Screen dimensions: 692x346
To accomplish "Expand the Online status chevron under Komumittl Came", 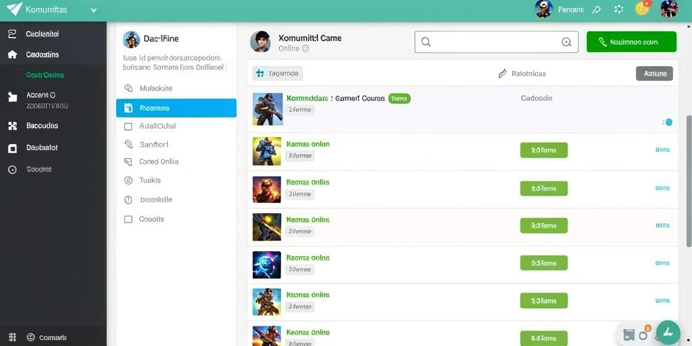I will point(305,49).
